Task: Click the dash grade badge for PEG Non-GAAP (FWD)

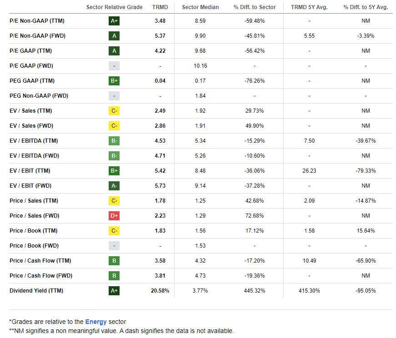Action: coord(114,96)
